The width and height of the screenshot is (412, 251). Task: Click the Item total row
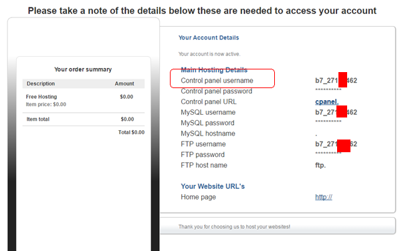[84, 119]
